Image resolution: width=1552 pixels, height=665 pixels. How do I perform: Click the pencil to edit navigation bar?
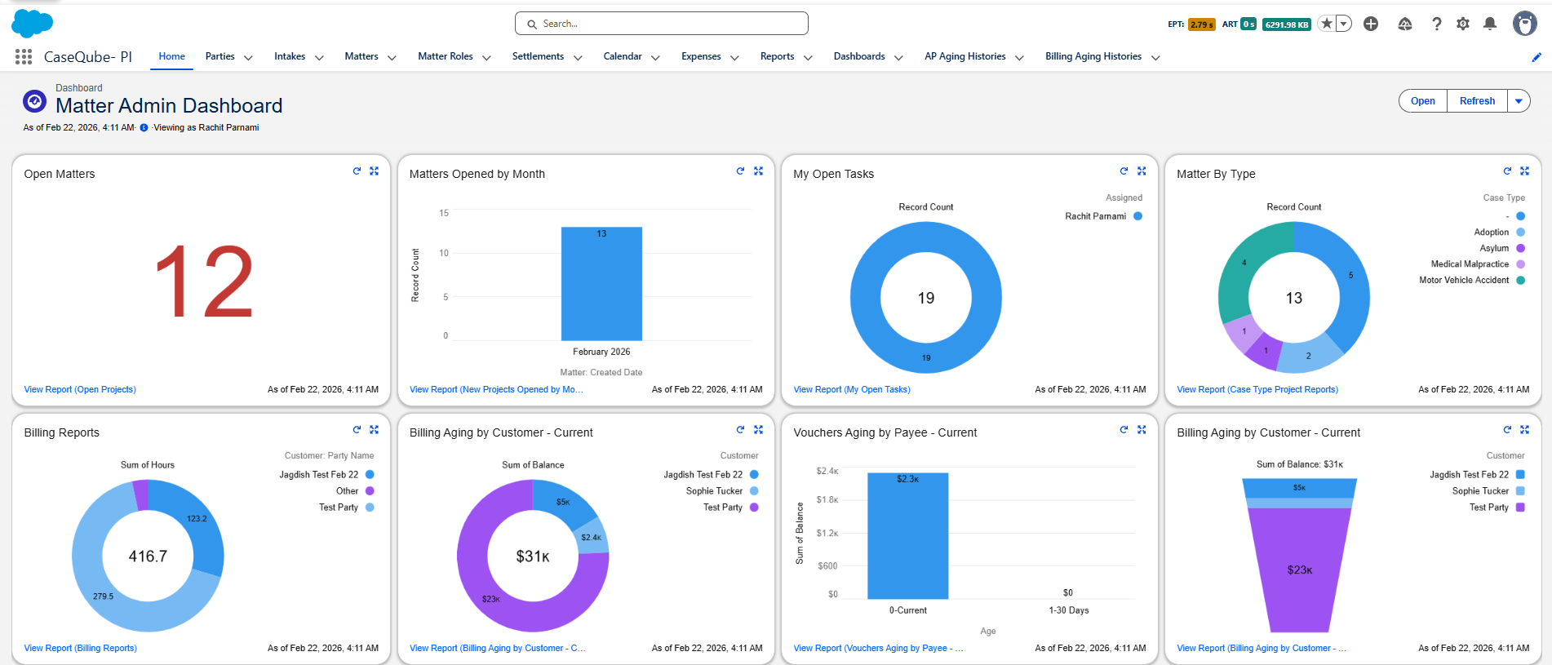(1536, 57)
